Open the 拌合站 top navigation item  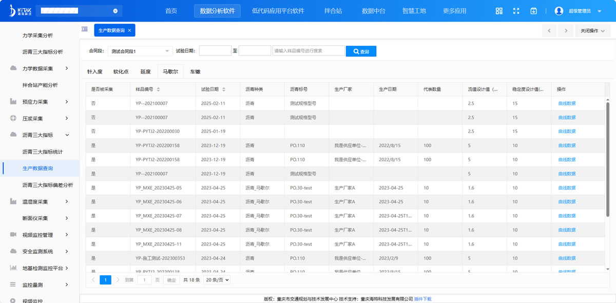click(333, 11)
